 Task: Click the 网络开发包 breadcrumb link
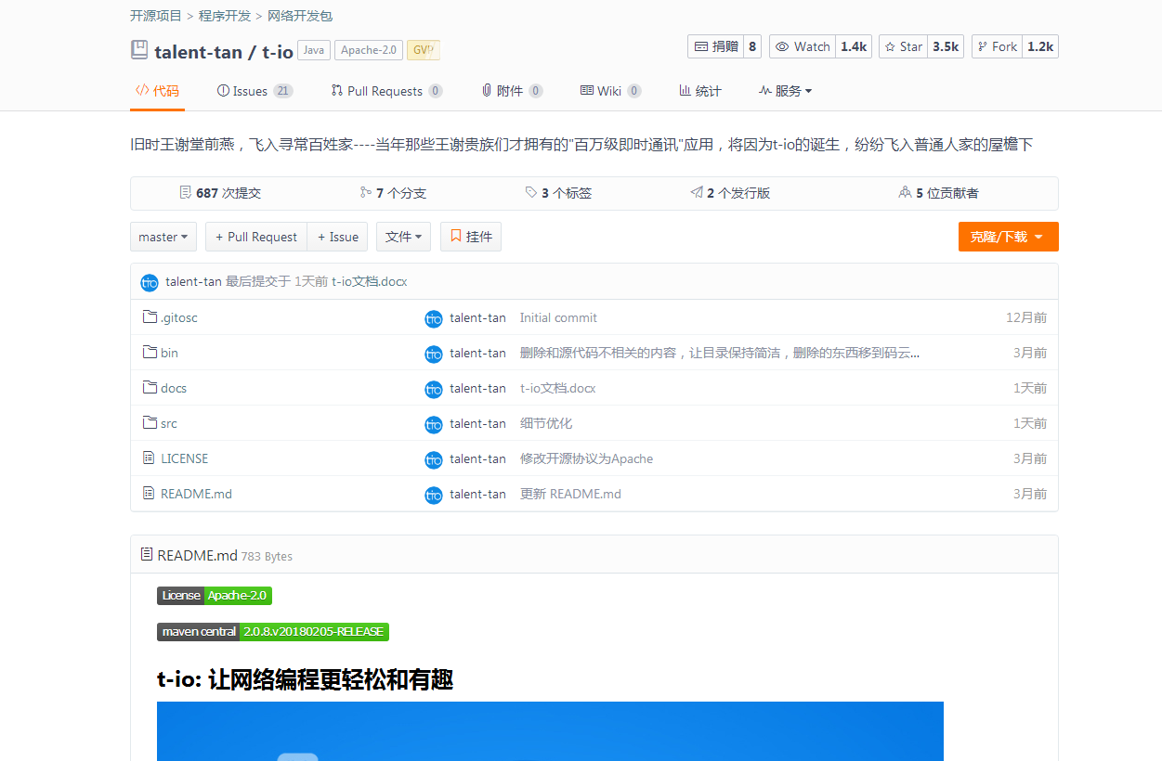click(300, 16)
